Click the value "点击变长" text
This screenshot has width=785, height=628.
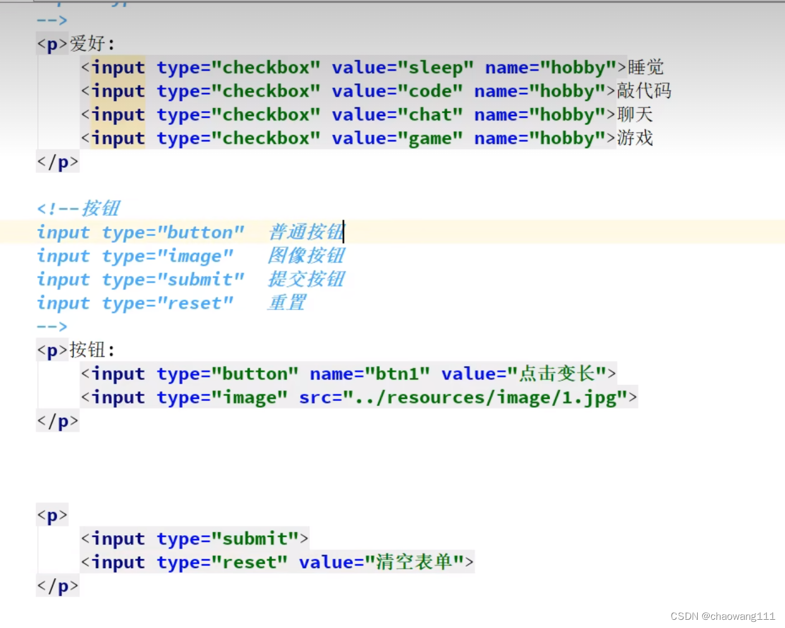pos(560,374)
